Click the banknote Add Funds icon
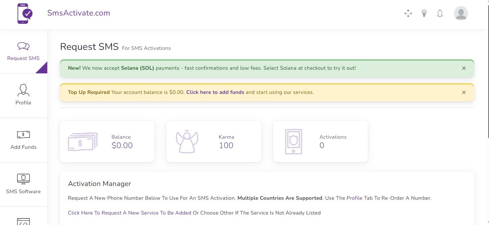Image resolution: width=489 pixels, height=225 pixels. [23, 135]
